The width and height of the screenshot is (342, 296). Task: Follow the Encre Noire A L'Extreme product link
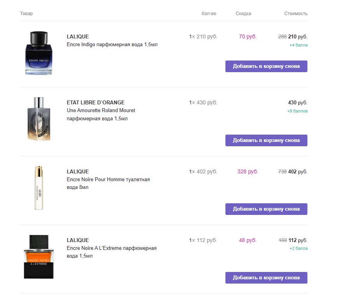(112, 248)
